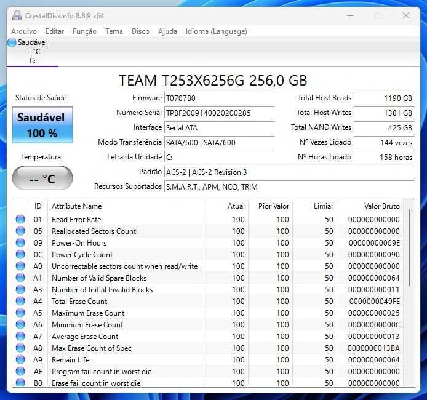Screen dimensions: 427x400
Task: Click the temperature -- °C button
Action: (x=42, y=178)
